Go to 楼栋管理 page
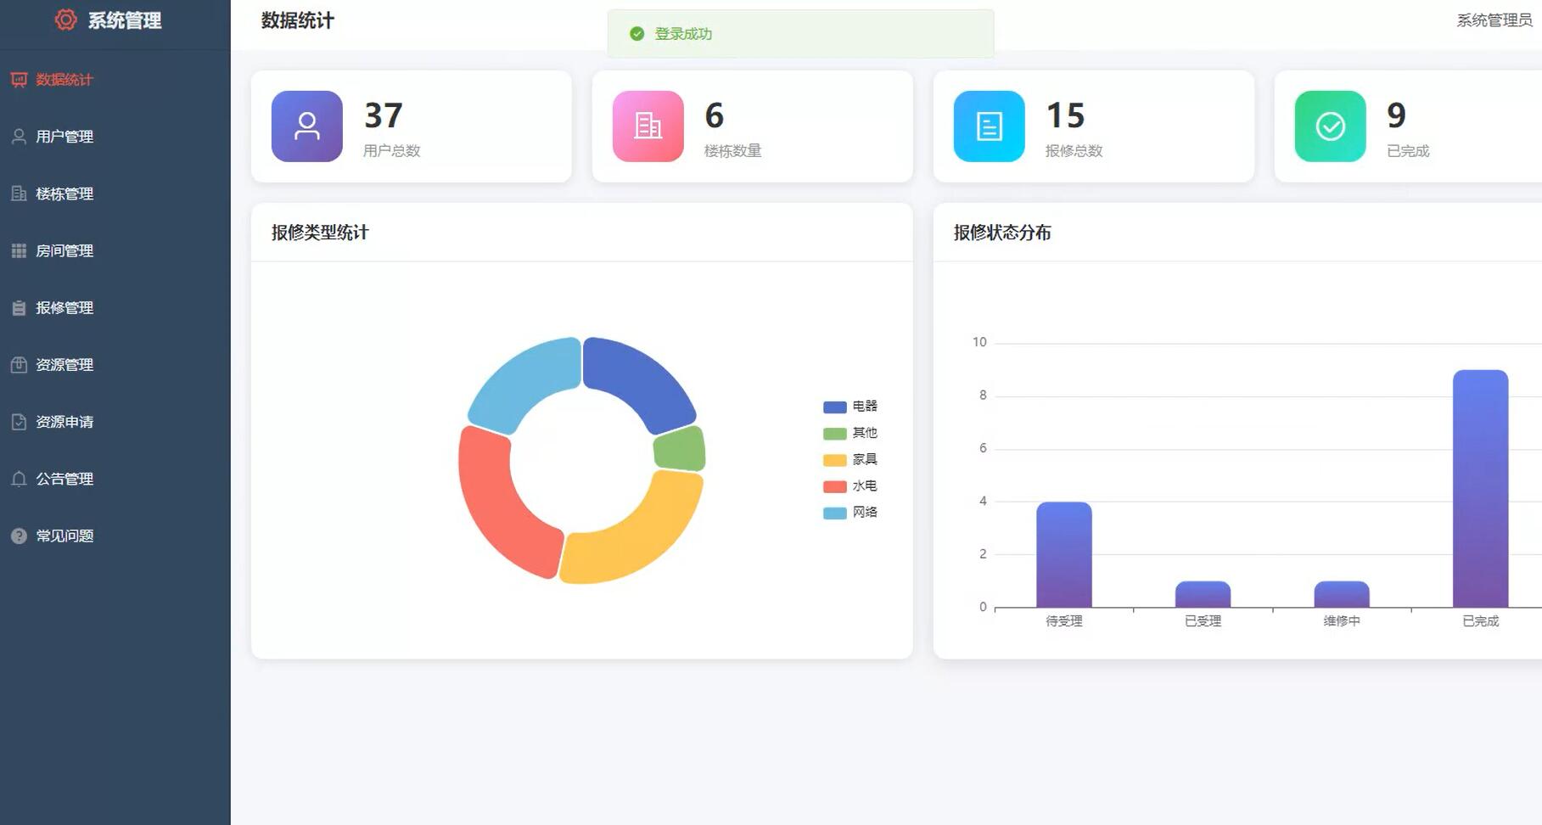1542x825 pixels. click(x=115, y=193)
